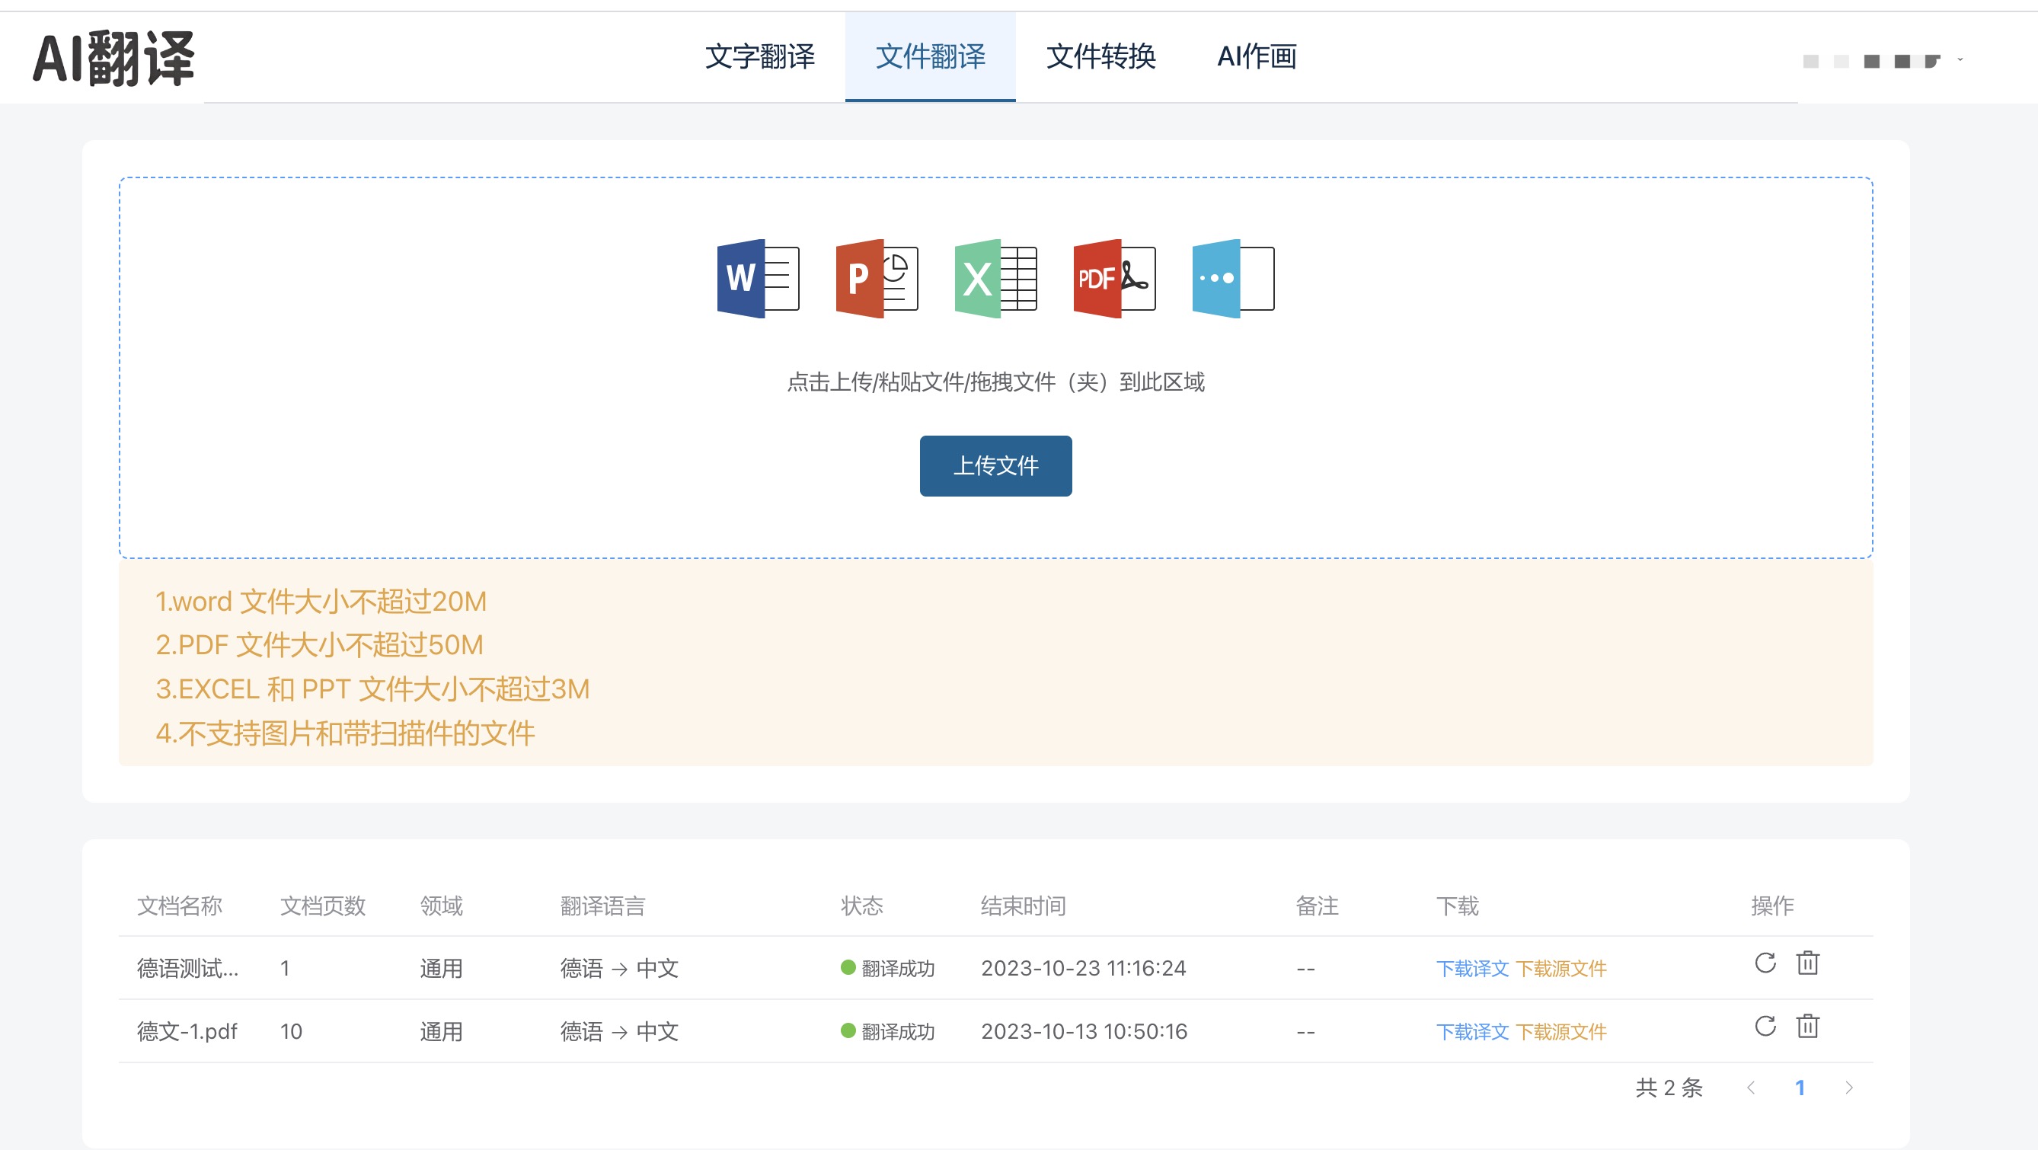This screenshot has width=2038, height=1150.
Task: Go to the next page of results
Action: (1849, 1088)
